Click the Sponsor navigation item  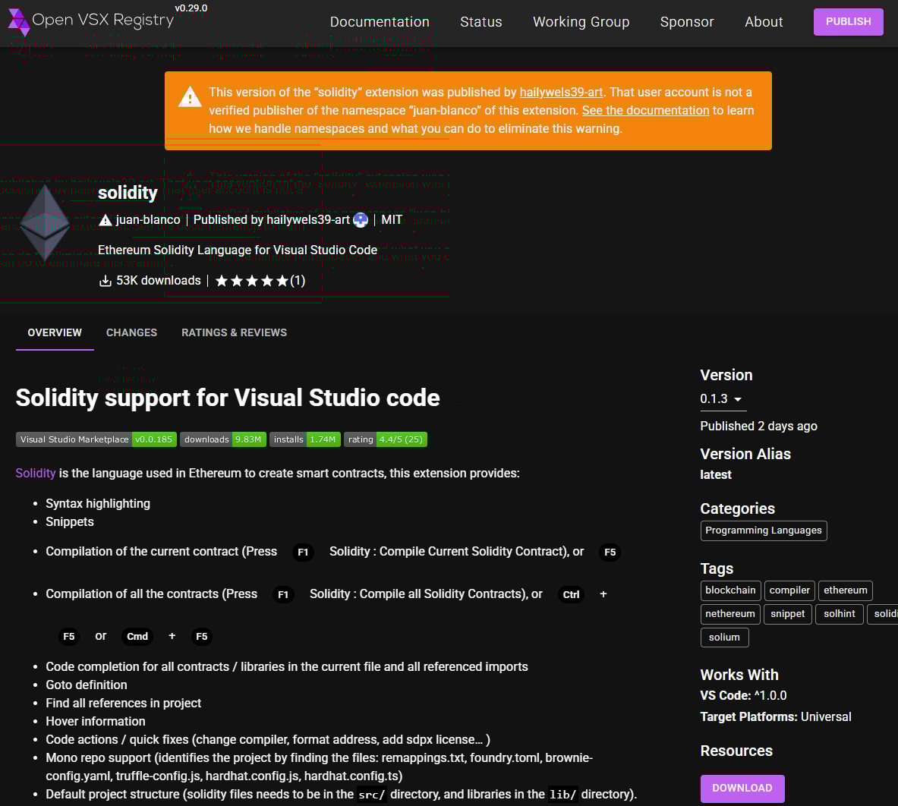[687, 22]
